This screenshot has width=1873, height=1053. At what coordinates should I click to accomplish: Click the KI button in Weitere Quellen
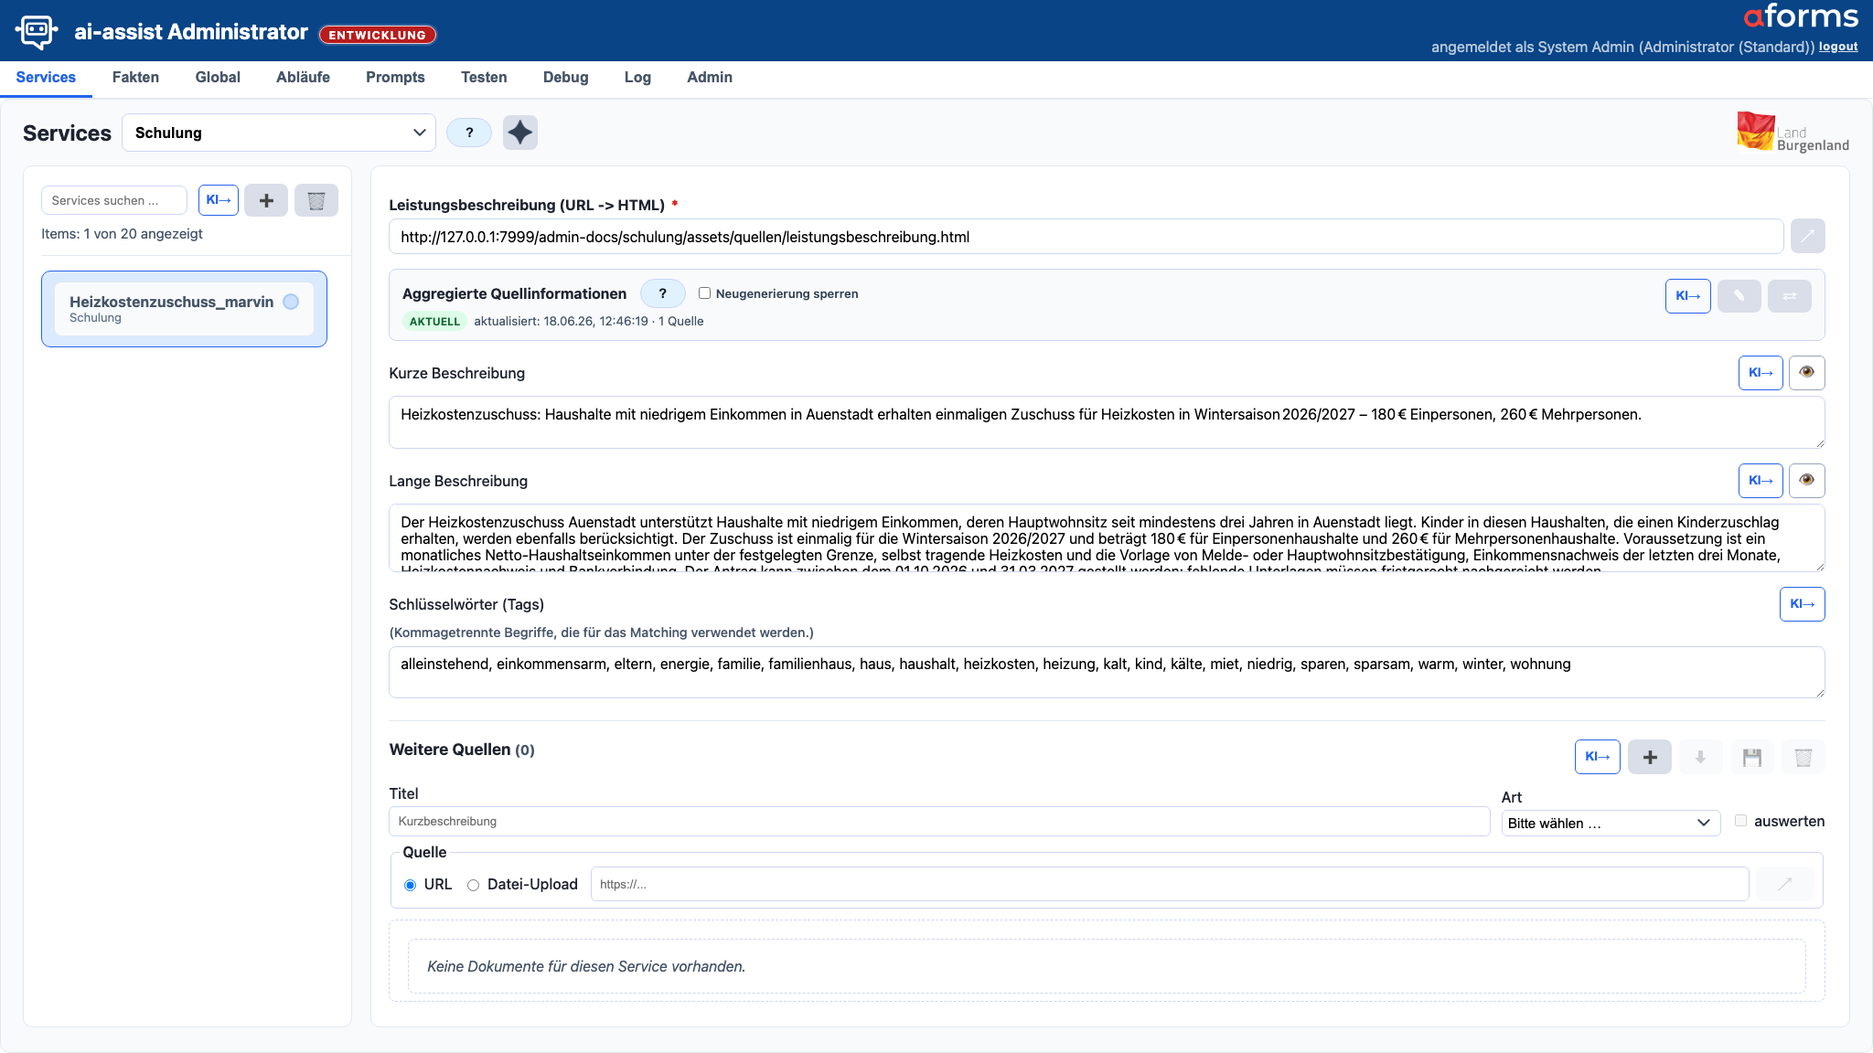[1598, 757]
